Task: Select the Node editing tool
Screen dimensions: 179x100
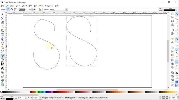Action: tap(3, 18)
